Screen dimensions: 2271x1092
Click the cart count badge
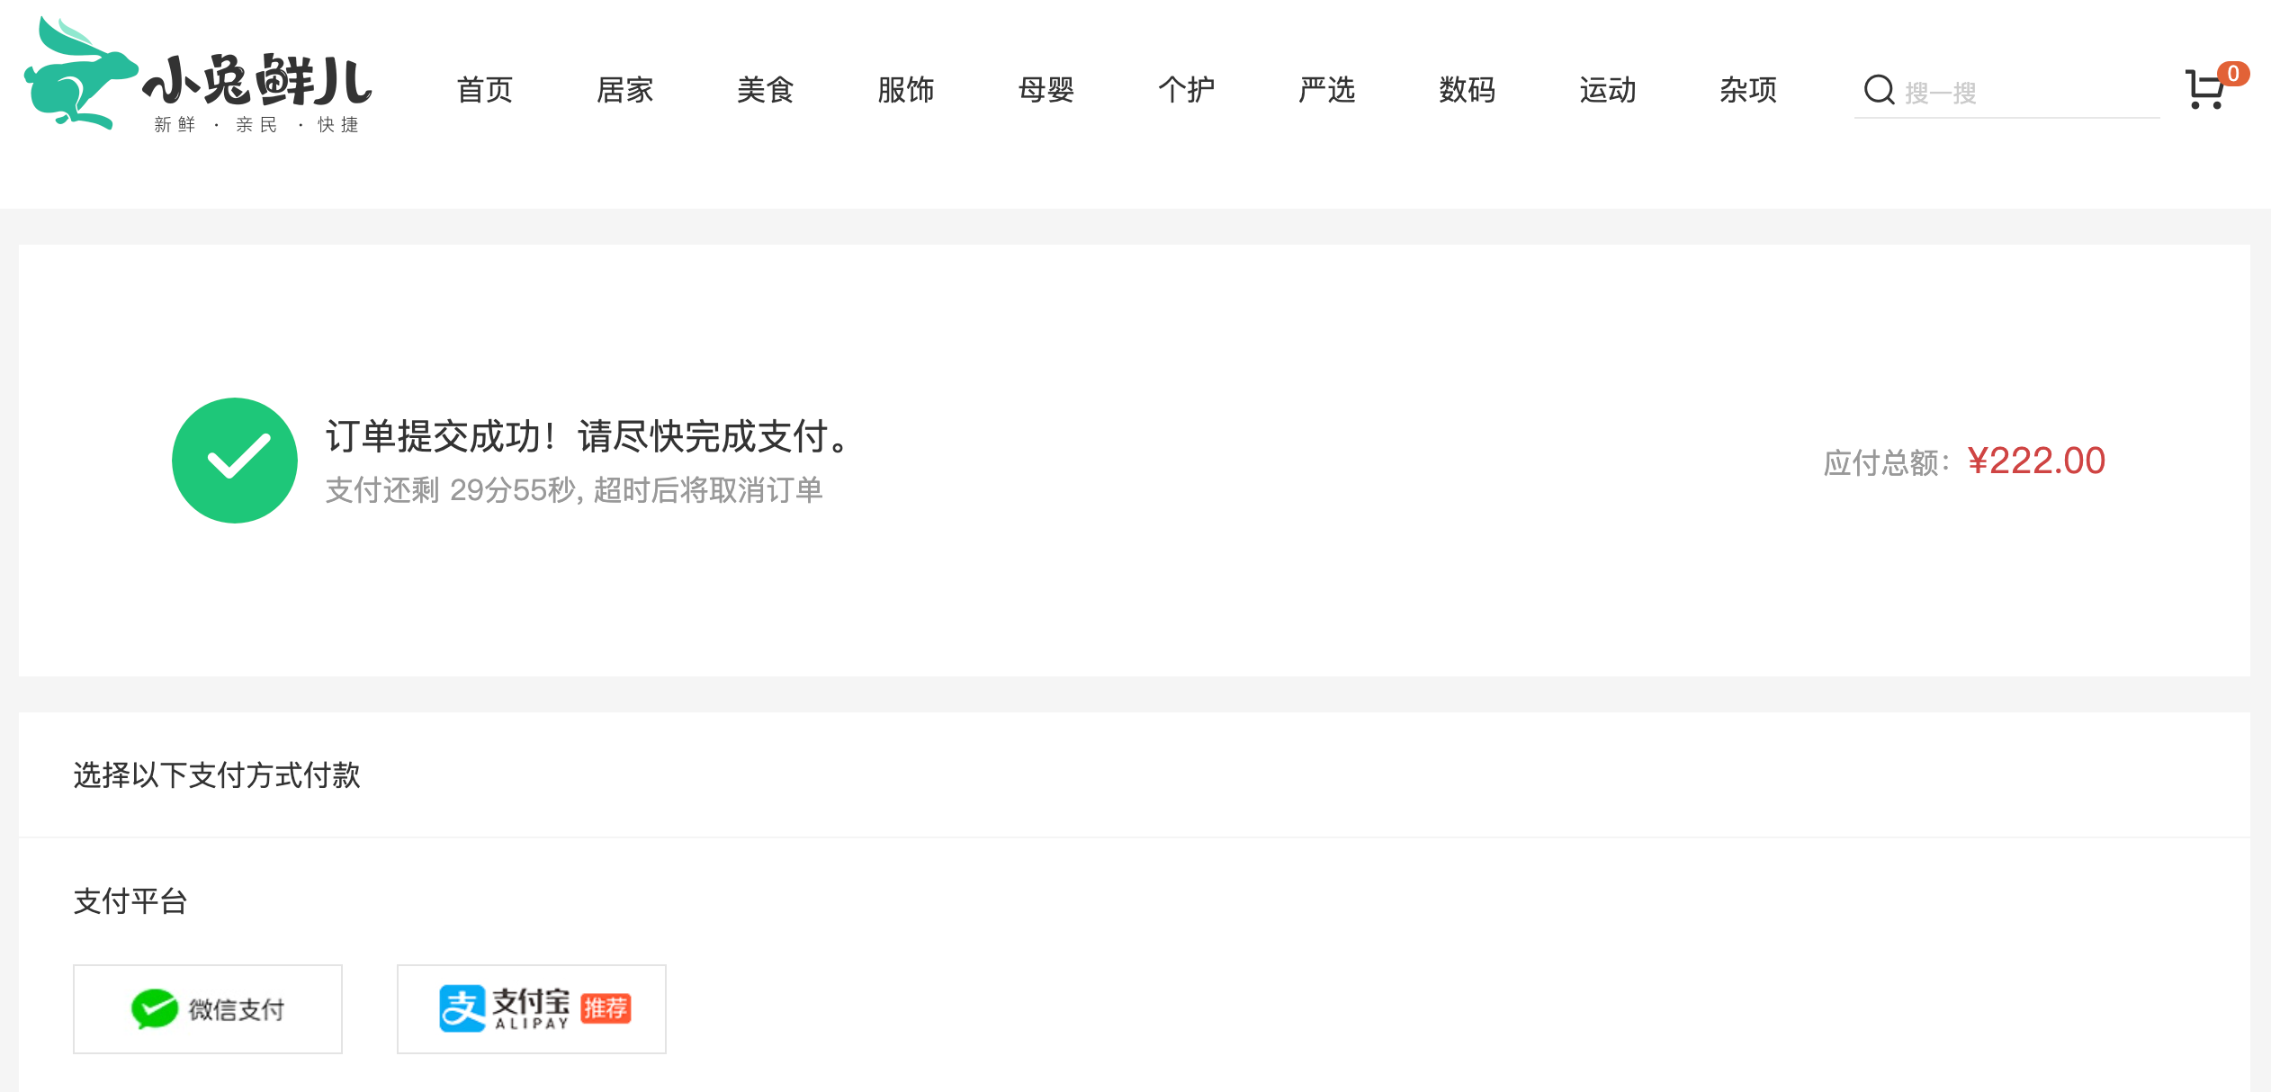tap(2233, 74)
